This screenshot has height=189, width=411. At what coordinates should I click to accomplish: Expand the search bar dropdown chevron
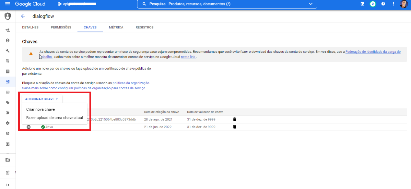[x=311, y=4]
